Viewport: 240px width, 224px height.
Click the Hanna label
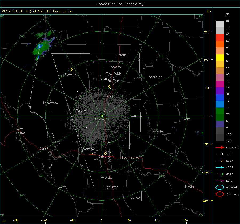point(186,119)
